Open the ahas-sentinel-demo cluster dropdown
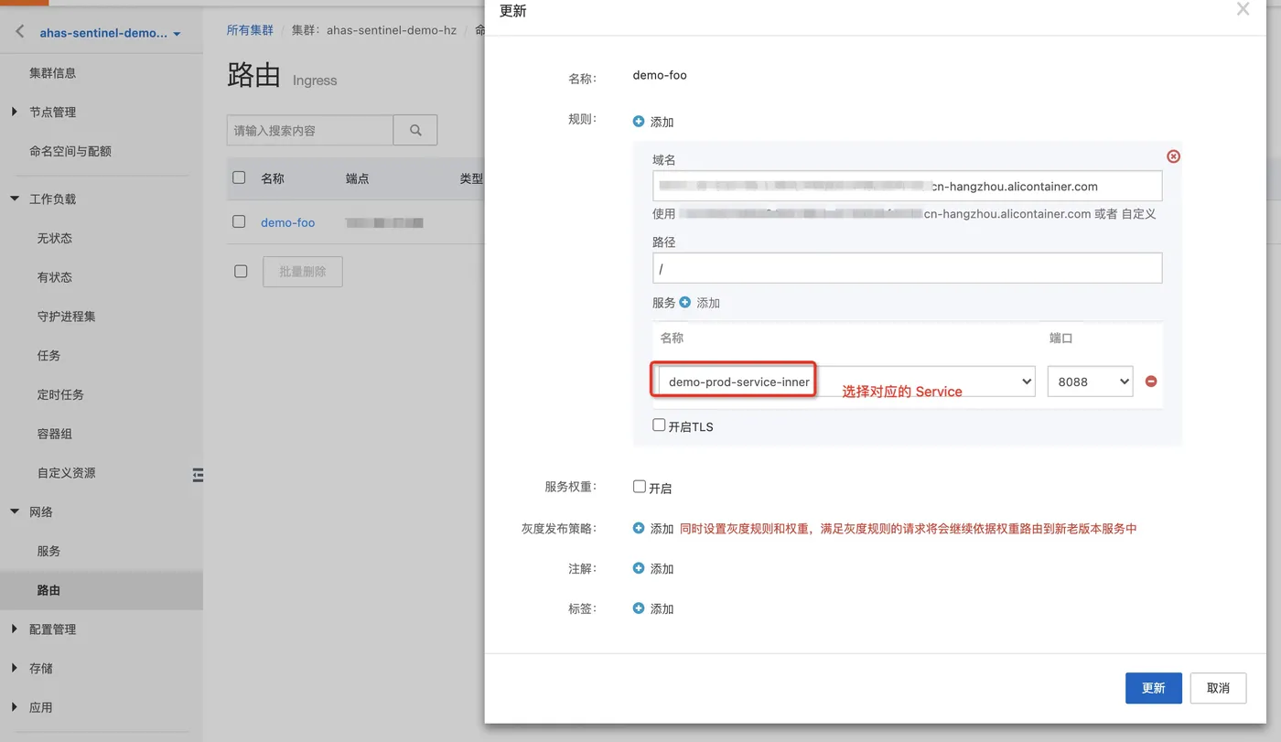 point(110,33)
